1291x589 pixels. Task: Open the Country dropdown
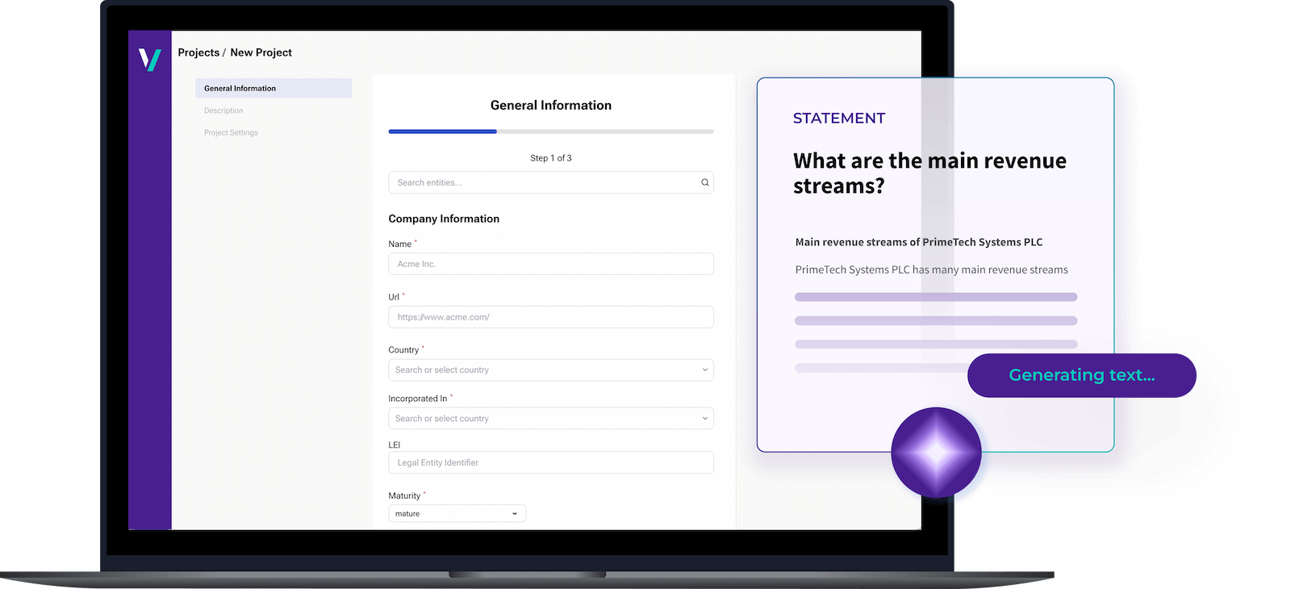pyautogui.click(x=550, y=370)
